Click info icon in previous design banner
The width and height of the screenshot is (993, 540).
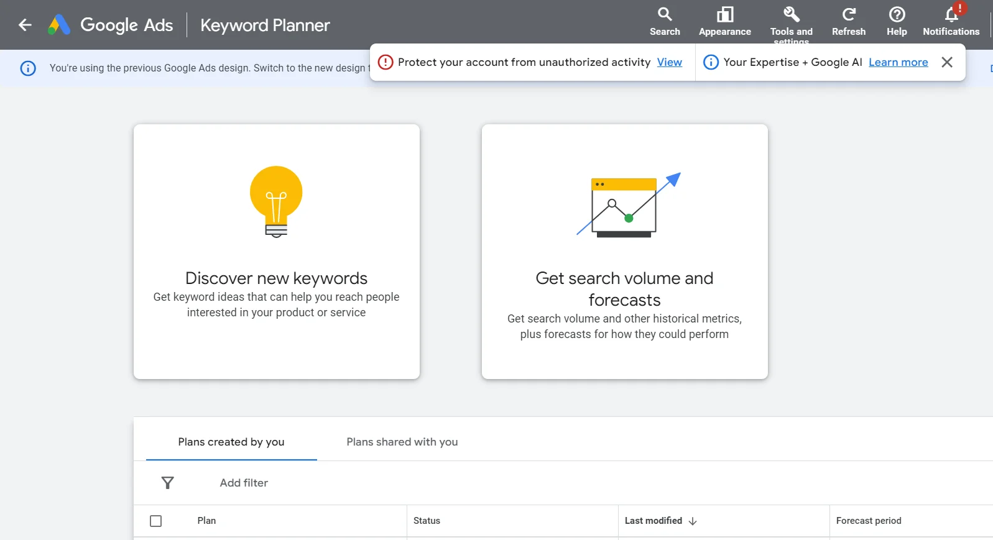pos(28,68)
